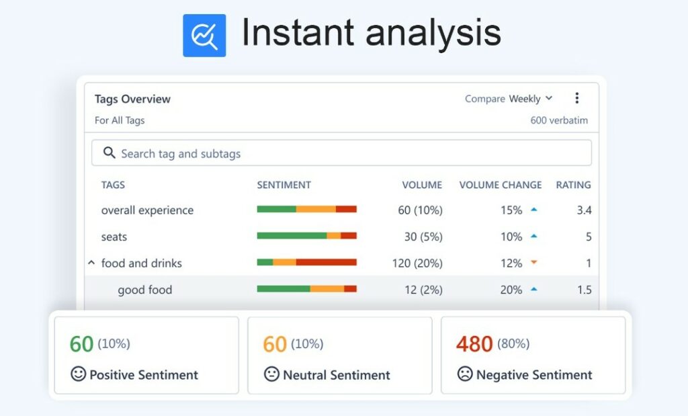Screen dimensions: 688x416
Task: Click the 480 negative sentiment count
Action: pyautogui.click(x=474, y=344)
